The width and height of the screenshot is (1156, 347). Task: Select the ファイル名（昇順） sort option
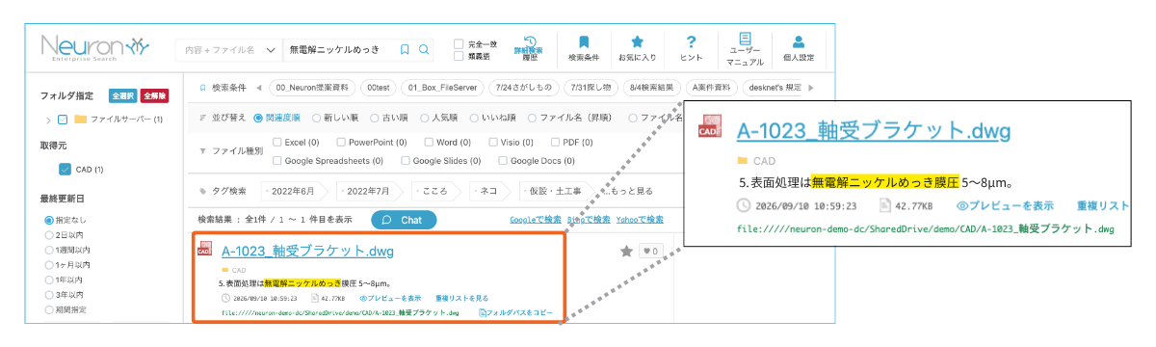coord(533,118)
